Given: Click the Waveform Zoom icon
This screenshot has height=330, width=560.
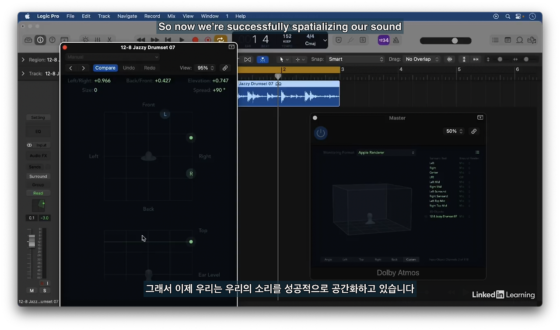Looking at the screenshot, I should (x=449, y=59).
